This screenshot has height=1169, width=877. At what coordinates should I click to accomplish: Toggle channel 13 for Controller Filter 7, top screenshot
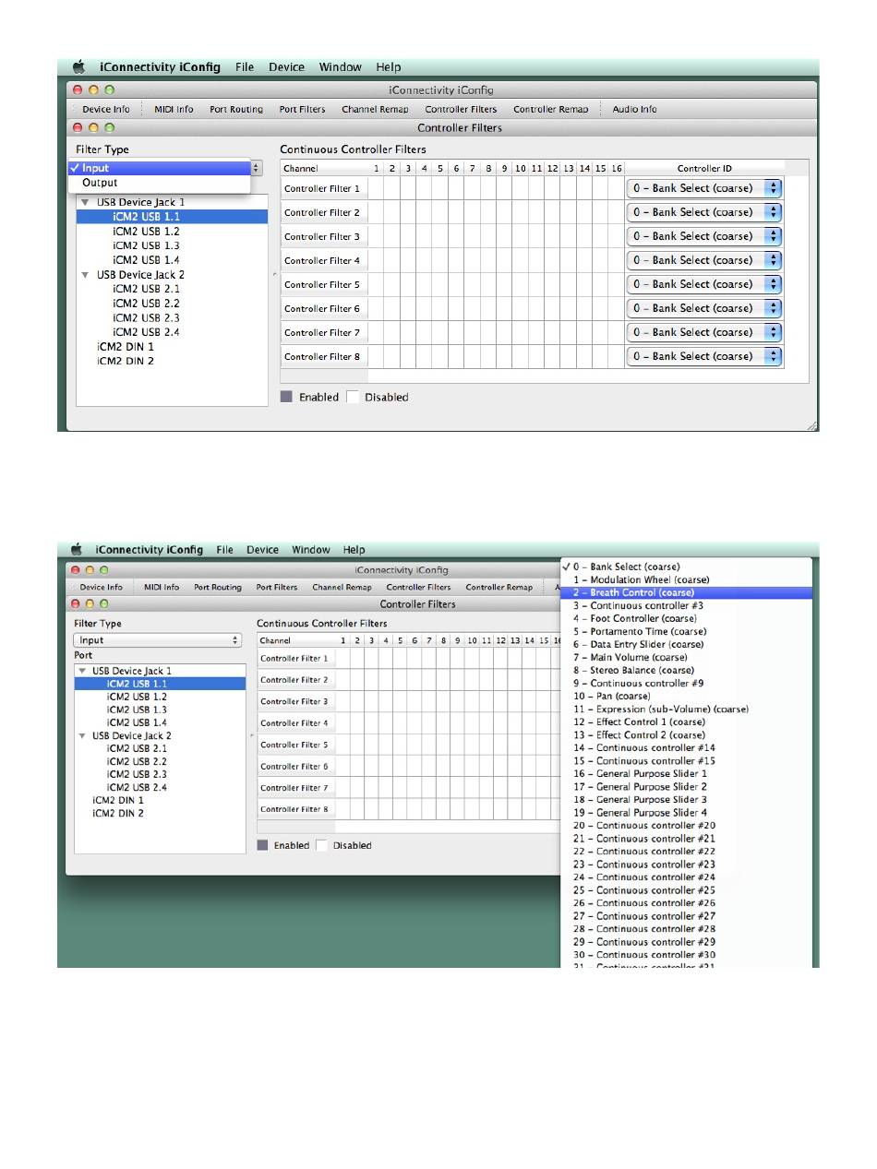569,332
